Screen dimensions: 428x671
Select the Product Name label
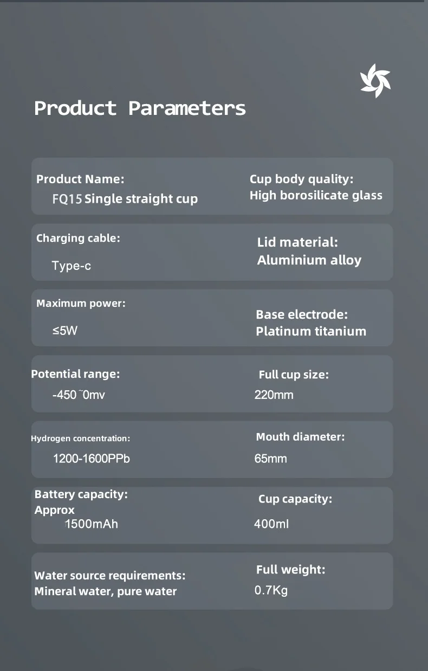pyautogui.click(x=80, y=179)
